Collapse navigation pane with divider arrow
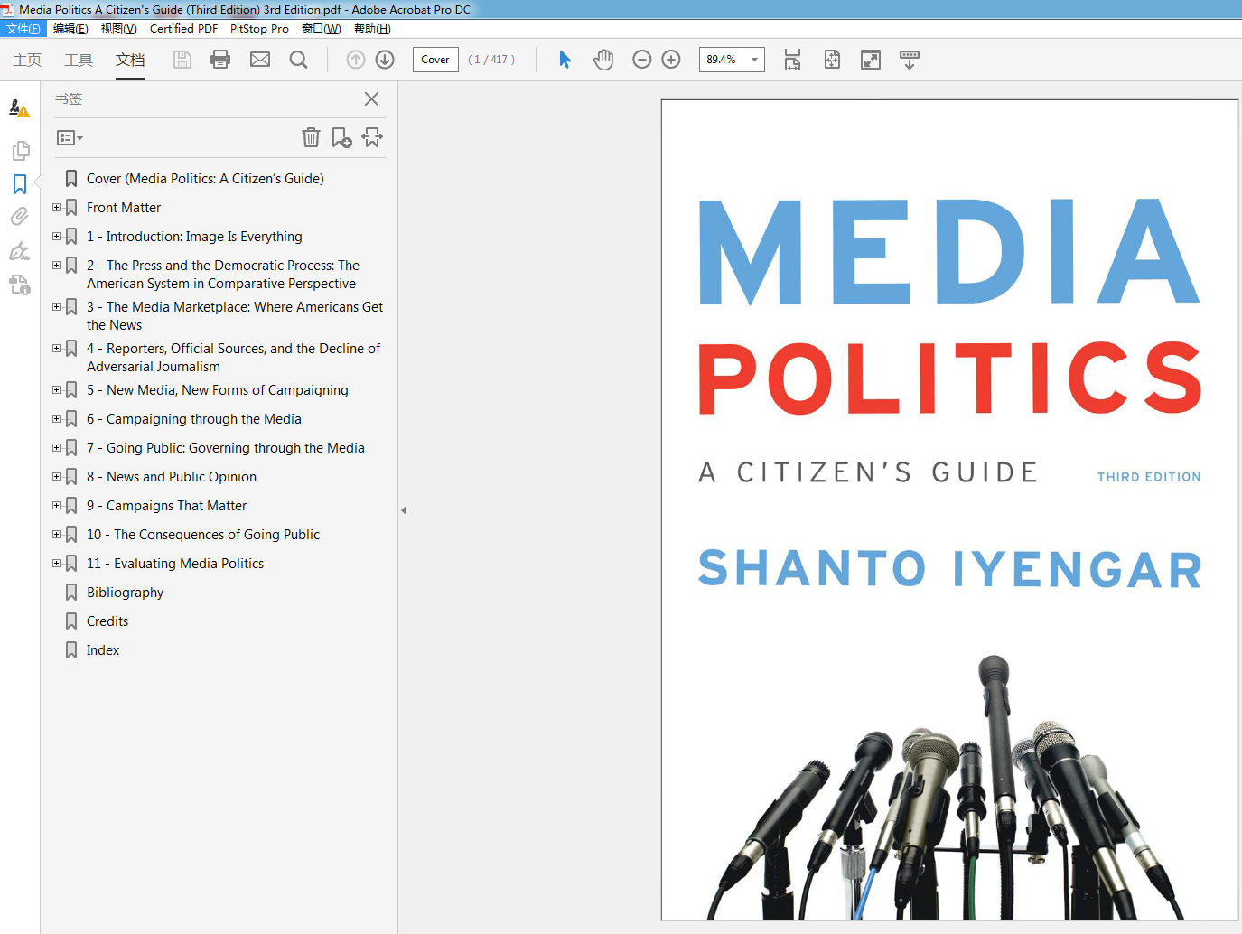The image size is (1242, 934). point(404,510)
